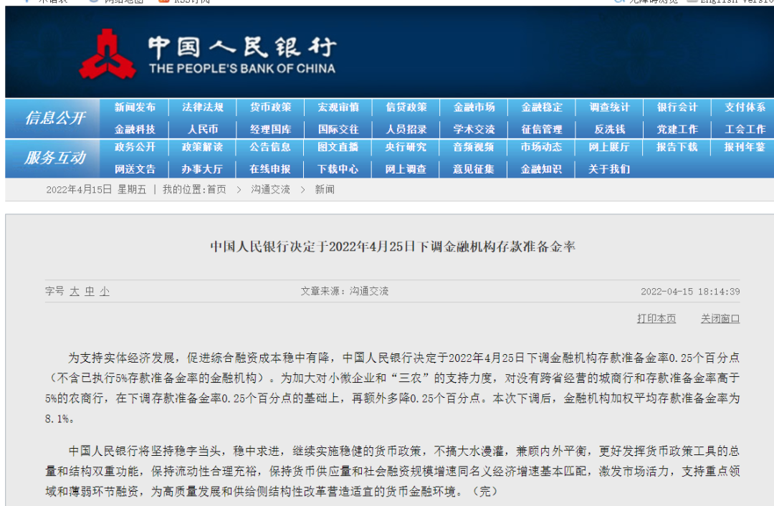Open 经理国库 page
Screen dimensions: 774x506
[270, 129]
